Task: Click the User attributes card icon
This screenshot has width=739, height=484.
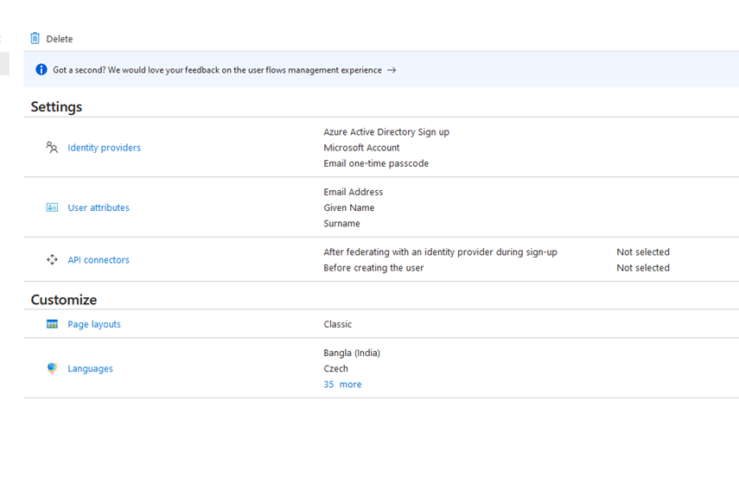Action: coord(52,207)
